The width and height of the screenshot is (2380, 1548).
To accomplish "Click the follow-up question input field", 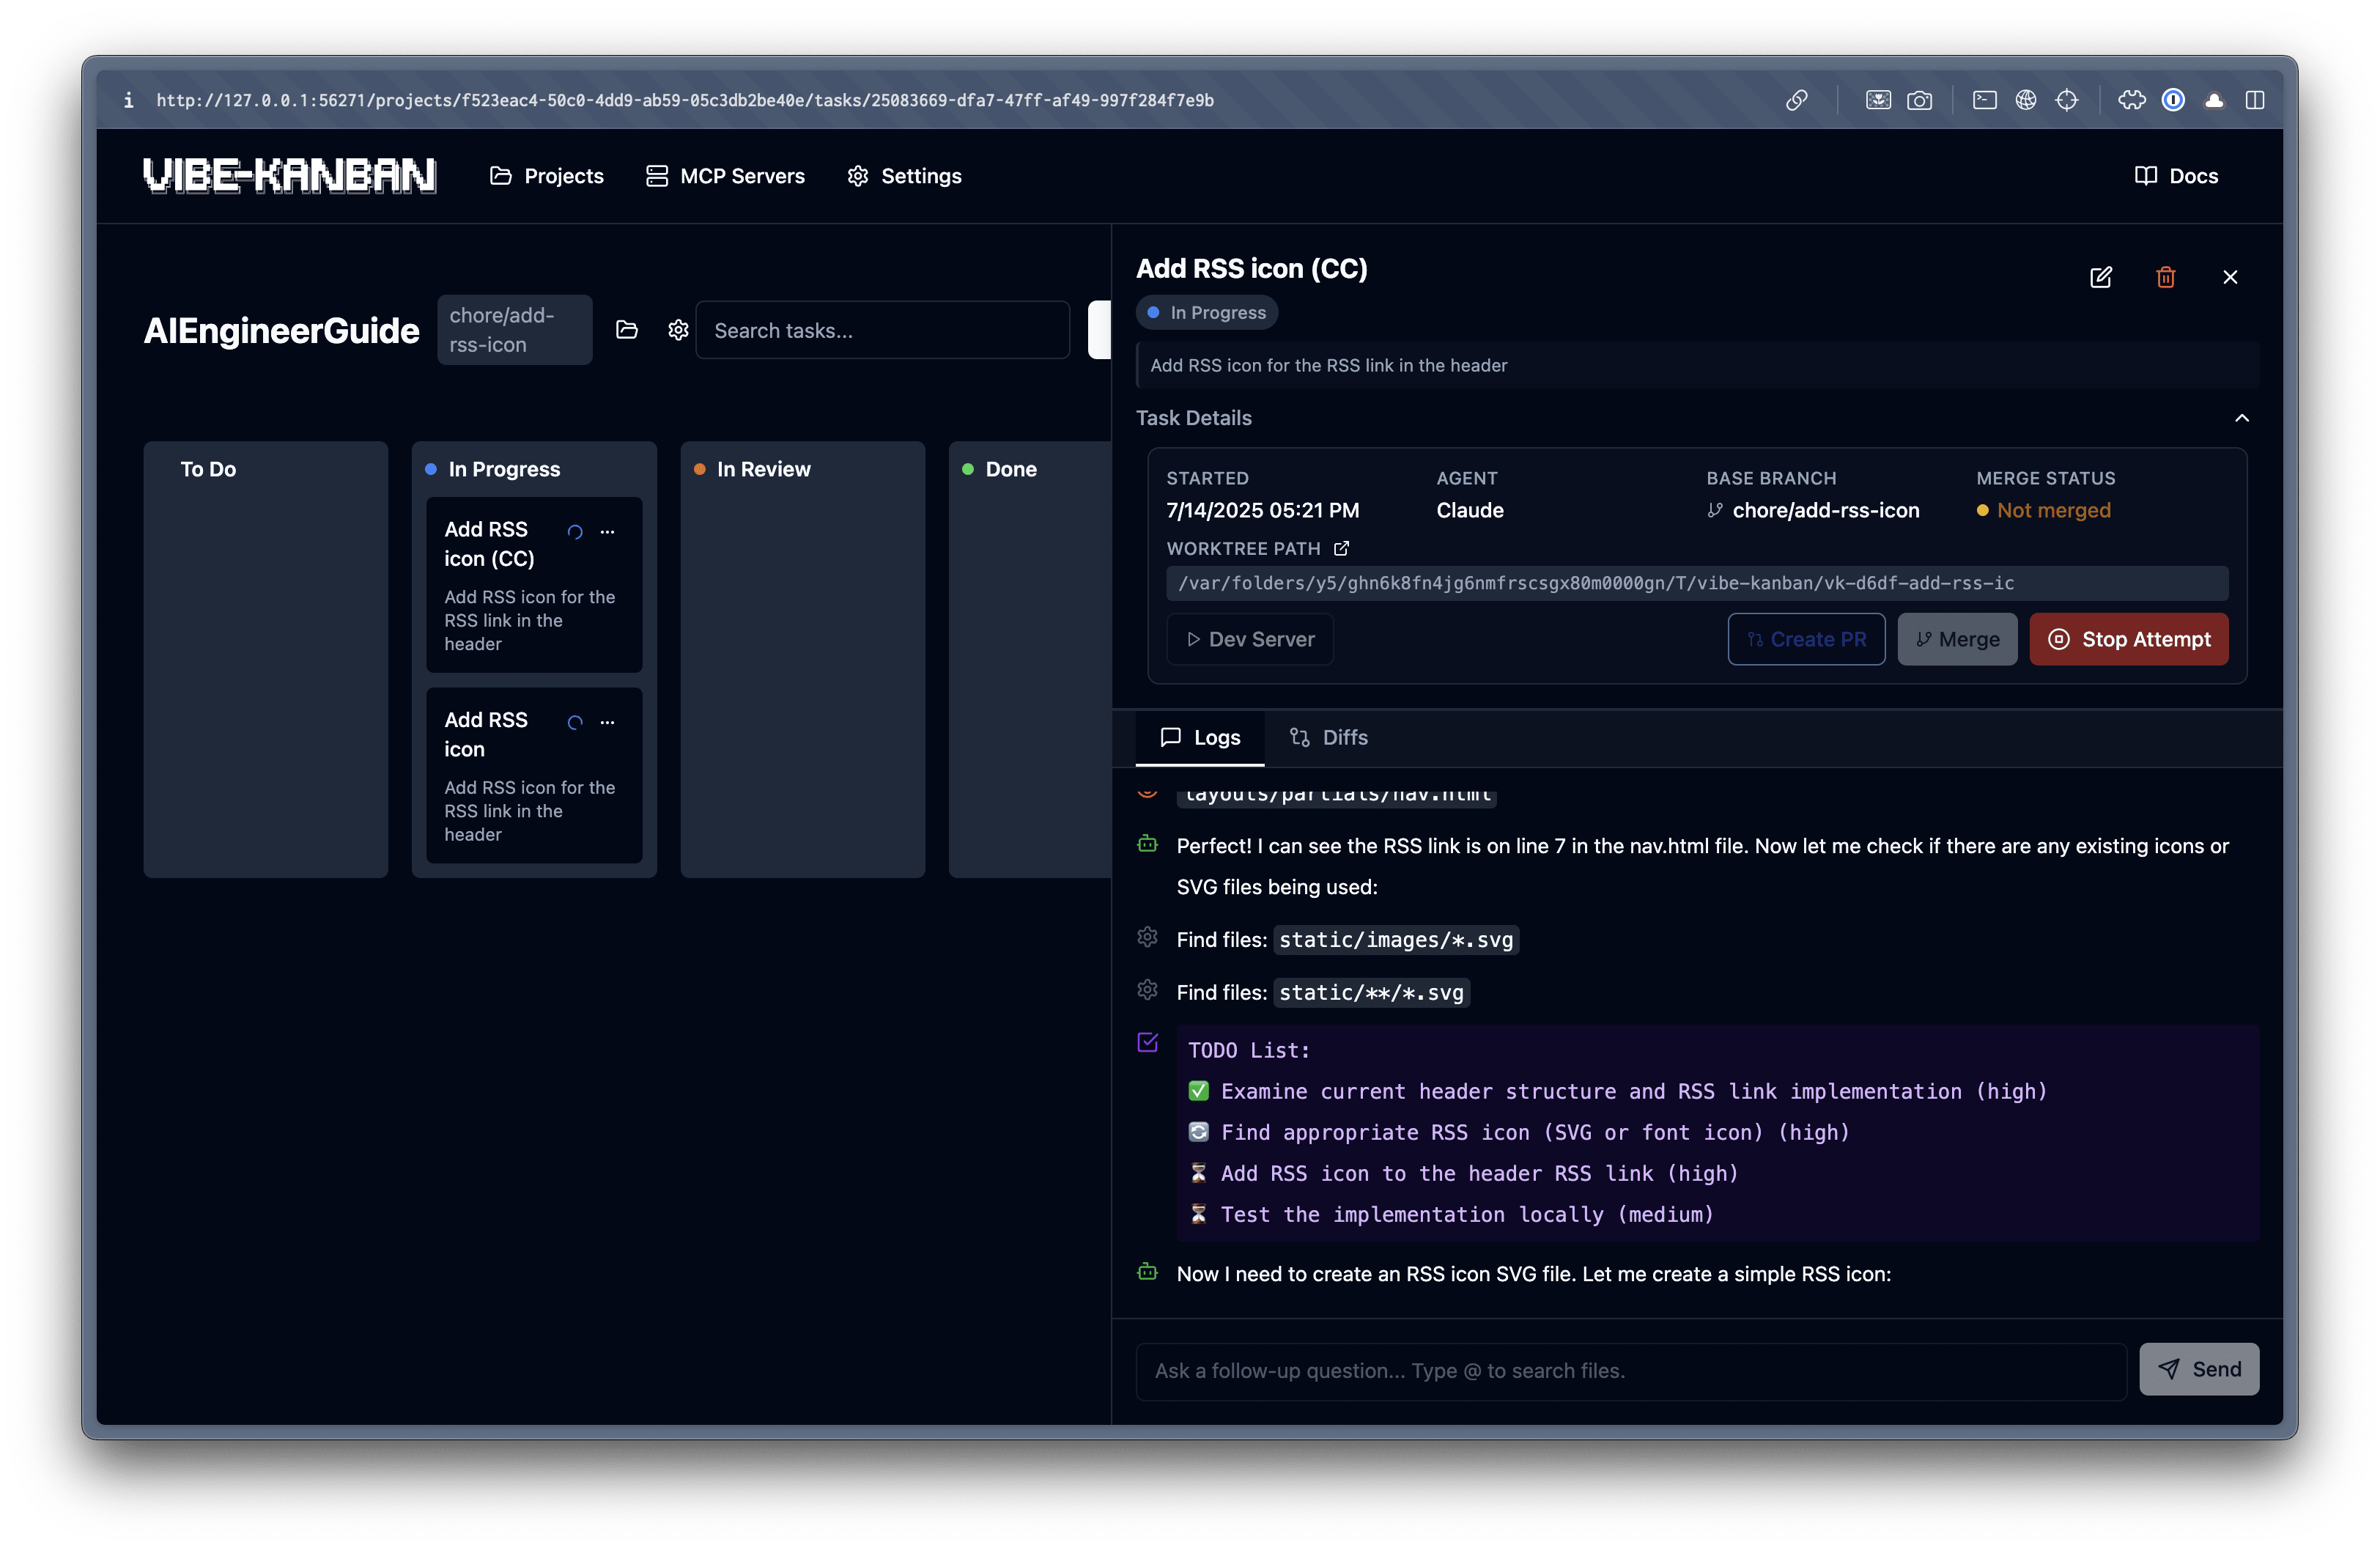I will click(x=1631, y=1370).
